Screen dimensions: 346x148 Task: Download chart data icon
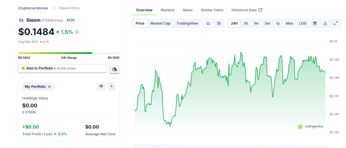click(x=325, y=23)
